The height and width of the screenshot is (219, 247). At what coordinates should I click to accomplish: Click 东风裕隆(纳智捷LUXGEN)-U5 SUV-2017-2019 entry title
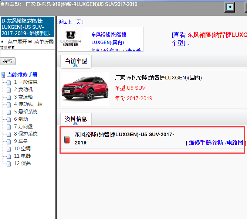click(x=124, y=138)
